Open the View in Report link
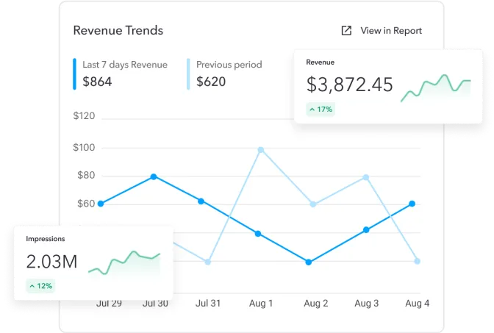Image resolution: width=494 pixels, height=333 pixels. pos(390,31)
